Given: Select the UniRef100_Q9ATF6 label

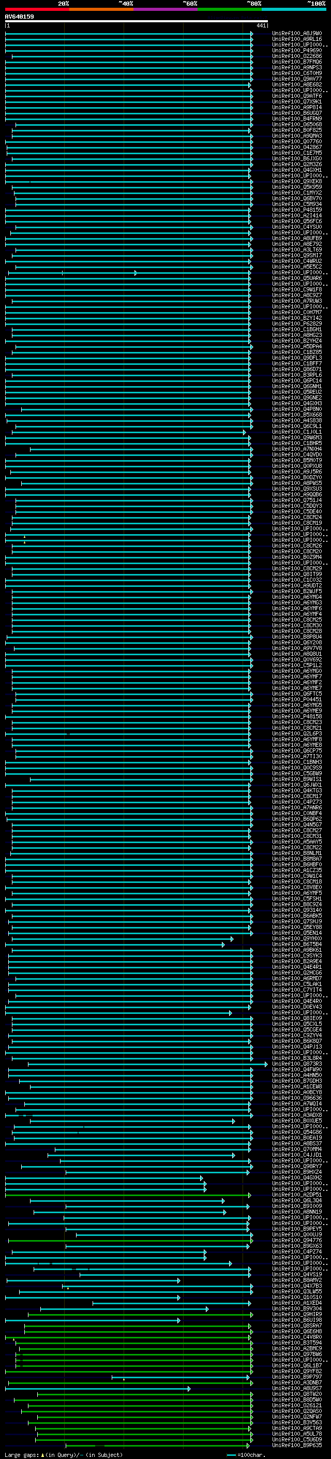Looking at the screenshot, I should tap(297, 96).
